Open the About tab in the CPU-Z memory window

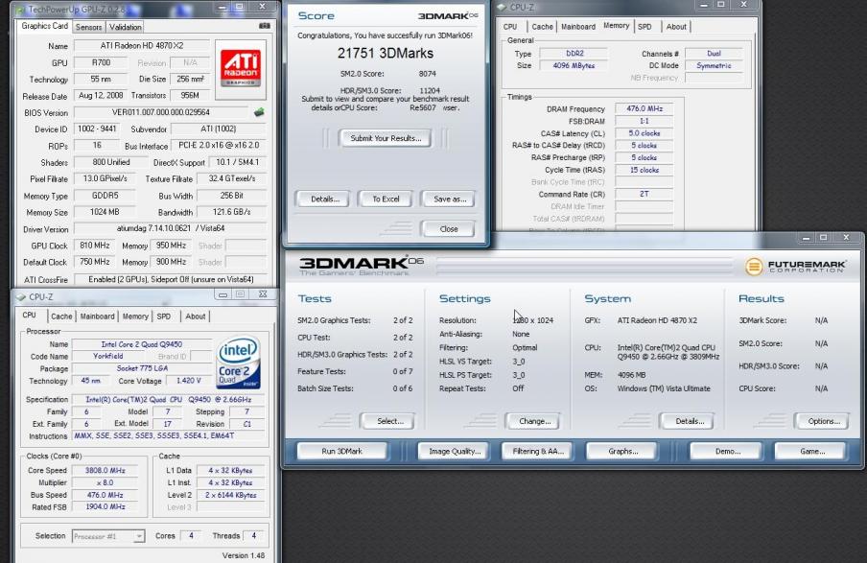tap(676, 27)
